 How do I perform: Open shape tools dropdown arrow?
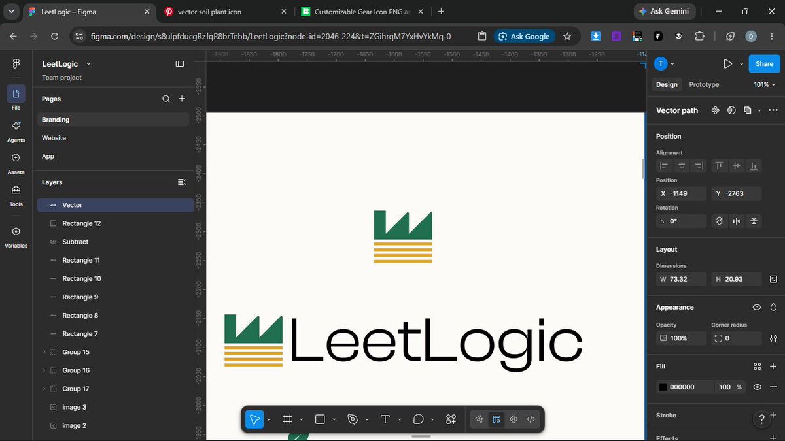point(334,419)
